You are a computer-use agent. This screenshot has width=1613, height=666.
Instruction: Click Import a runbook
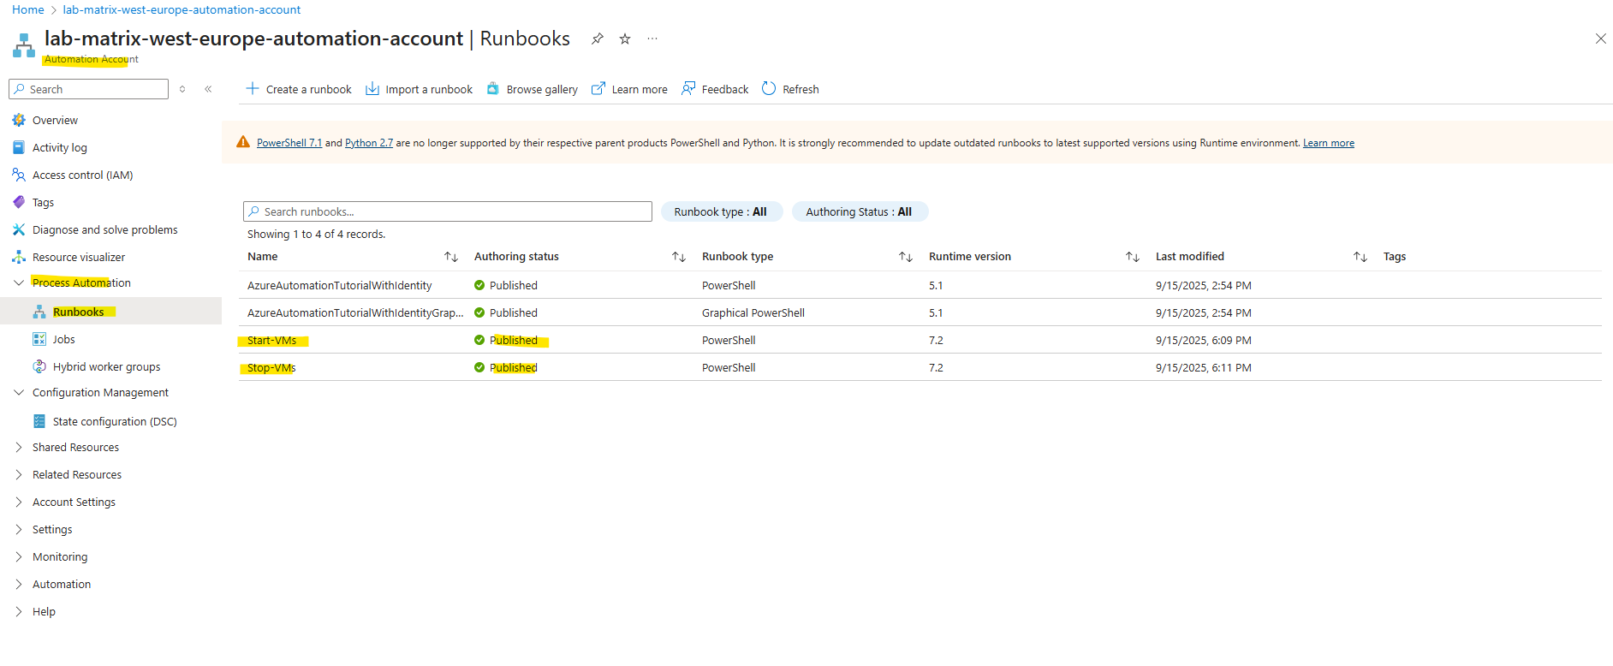tap(419, 89)
